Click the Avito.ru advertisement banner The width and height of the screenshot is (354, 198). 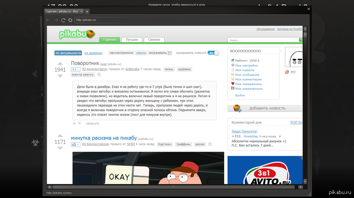[x=265, y=170]
